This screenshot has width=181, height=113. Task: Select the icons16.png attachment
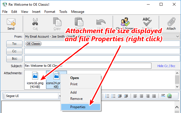coord(35,80)
